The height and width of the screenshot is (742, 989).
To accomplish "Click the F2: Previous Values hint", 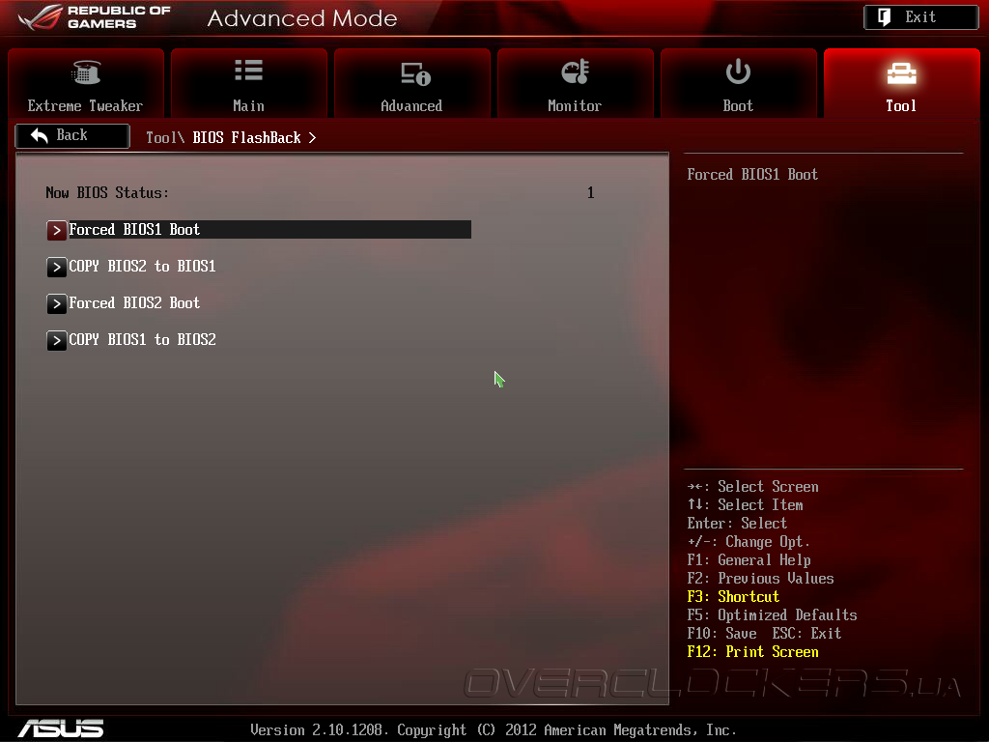I will point(760,578).
